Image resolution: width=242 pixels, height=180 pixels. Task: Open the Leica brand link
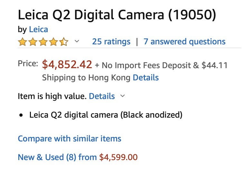pos(38,30)
